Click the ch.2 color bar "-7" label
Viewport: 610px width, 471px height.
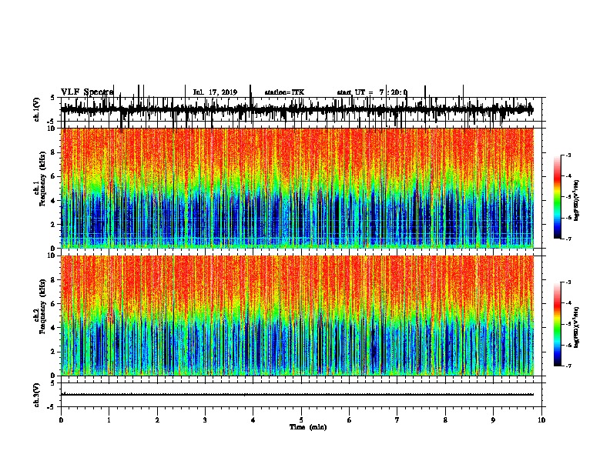tap(568, 366)
